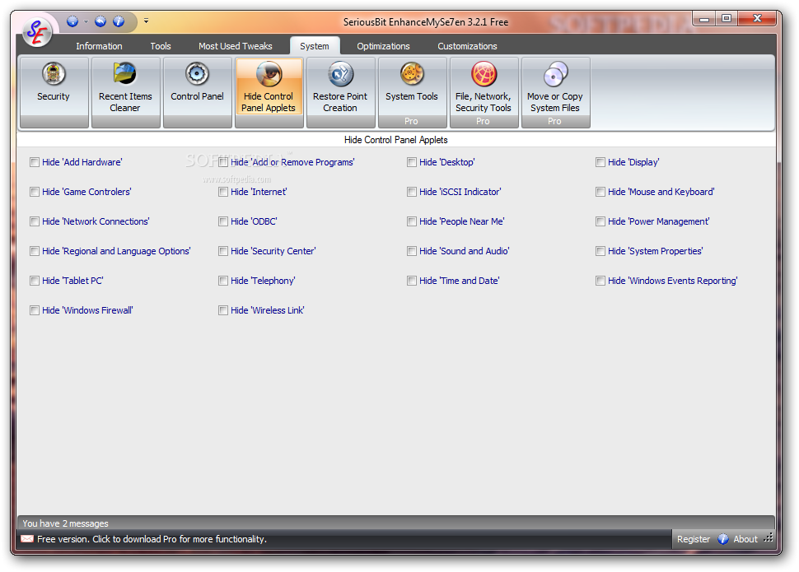Screen dimensions: 799x572
Task: Click the envelope message icon in status bar
Action: (x=27, y=539)
